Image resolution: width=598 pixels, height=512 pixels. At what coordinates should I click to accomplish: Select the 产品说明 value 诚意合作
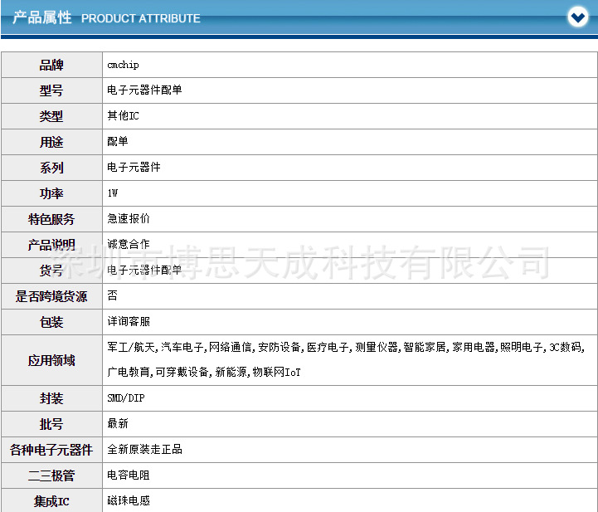tap(129, 244)
